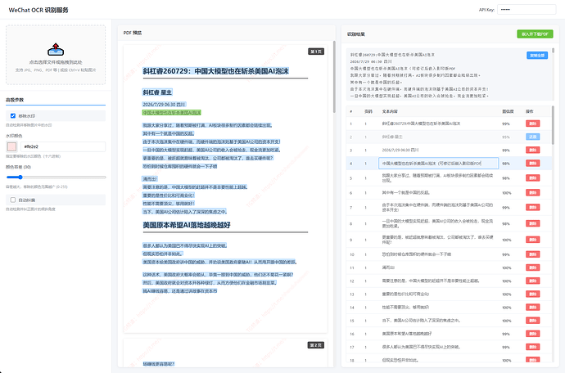565x373 pixels.
Task: Enable the auto deskew checkbox
Action: 13,200
